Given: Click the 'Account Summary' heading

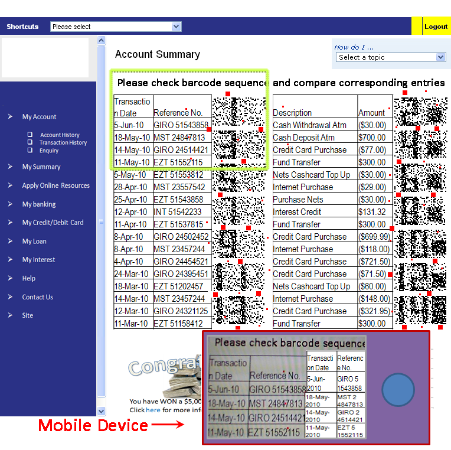Looking at the screenshot, I should (158, 54).
